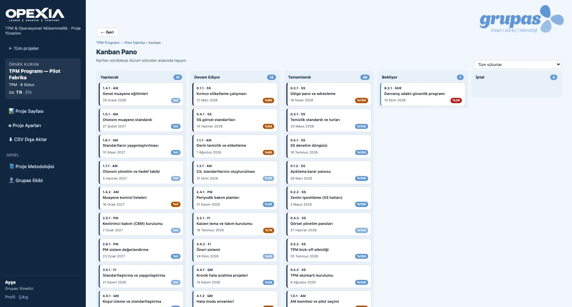Go back to Tüm projeler
Viewport: 572px width, 307px height.
24,49
